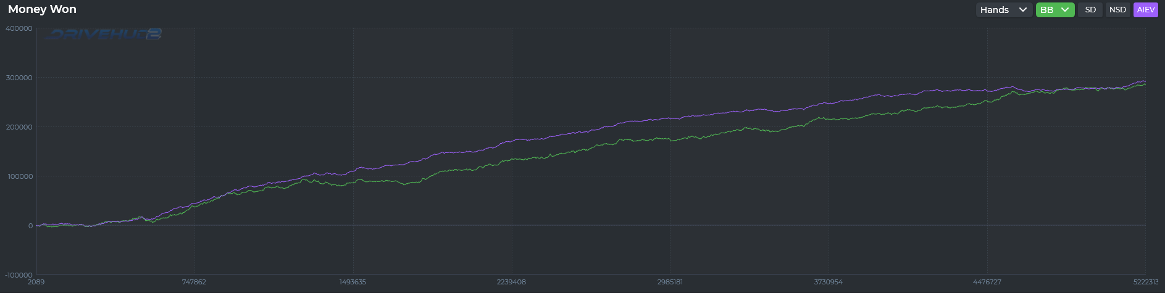Click the chevron arrow beside Hands
Image resolution: width=1165 pixels, height=293 pixels.
tap(1023, 10)
